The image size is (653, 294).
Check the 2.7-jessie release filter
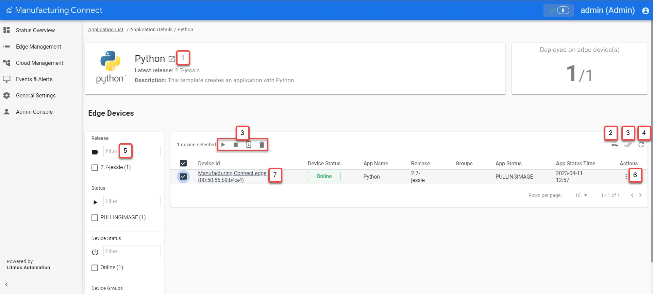tap(95, 167)
